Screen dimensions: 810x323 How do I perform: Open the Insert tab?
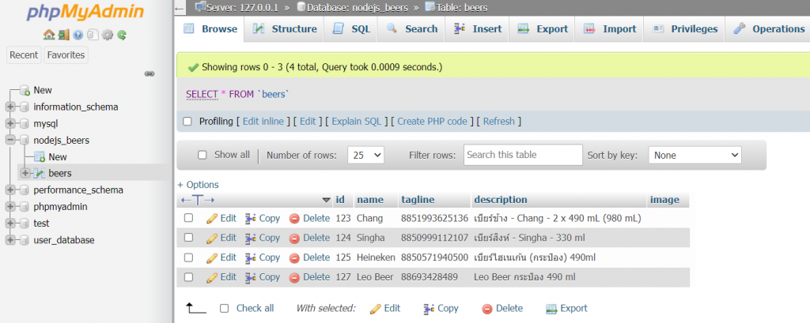point(477,29)
